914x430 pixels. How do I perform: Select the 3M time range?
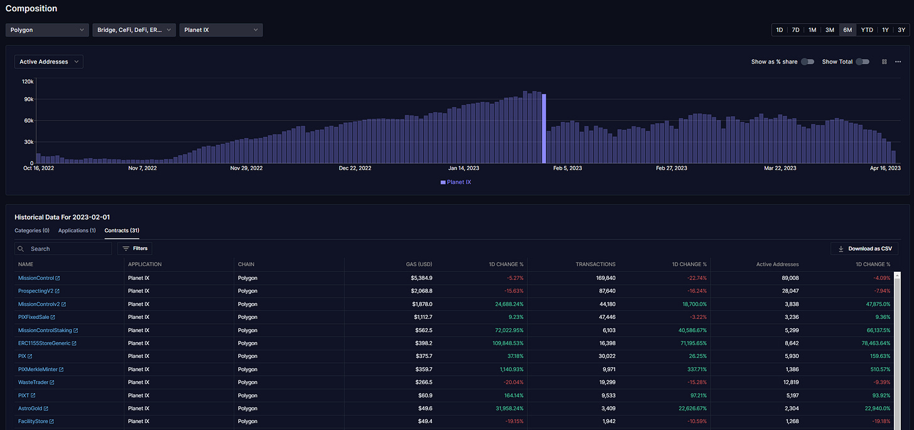(830, 30)
